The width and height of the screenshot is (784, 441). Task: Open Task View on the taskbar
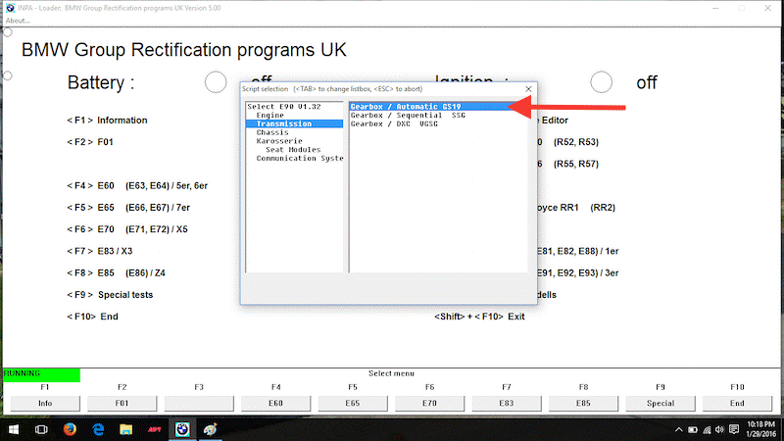pos(41,429)
